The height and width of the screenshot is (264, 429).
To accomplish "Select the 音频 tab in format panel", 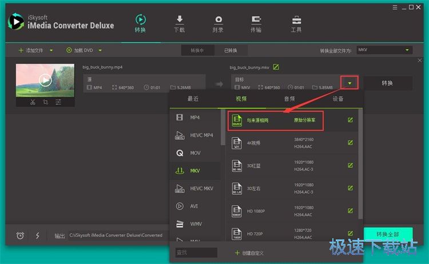I will [x=289, y=99].
